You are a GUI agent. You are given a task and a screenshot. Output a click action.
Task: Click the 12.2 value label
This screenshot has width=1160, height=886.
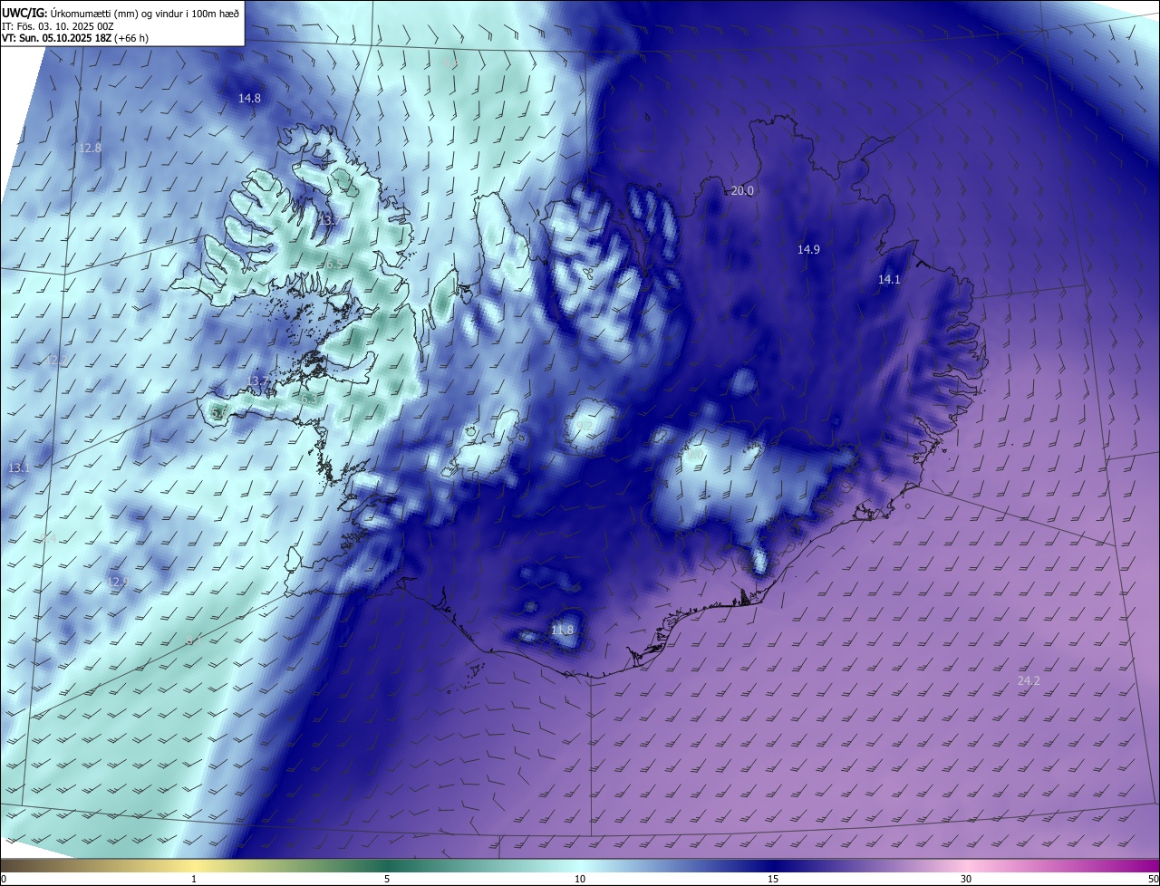tap(56, 361)
